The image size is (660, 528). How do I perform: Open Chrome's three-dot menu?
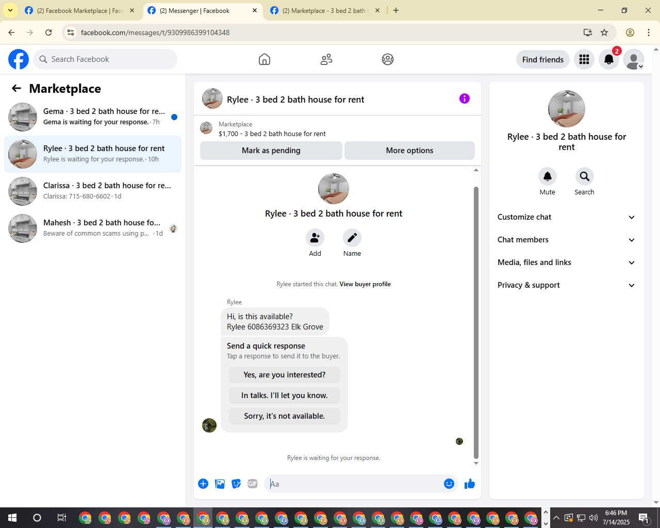coord(649,32)
